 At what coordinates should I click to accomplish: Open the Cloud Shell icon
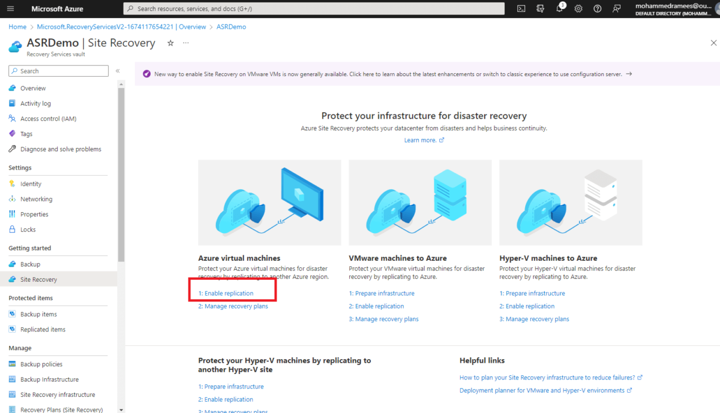point(521,8)
